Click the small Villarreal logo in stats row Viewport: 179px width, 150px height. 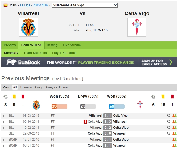click(x=36, y=105)
